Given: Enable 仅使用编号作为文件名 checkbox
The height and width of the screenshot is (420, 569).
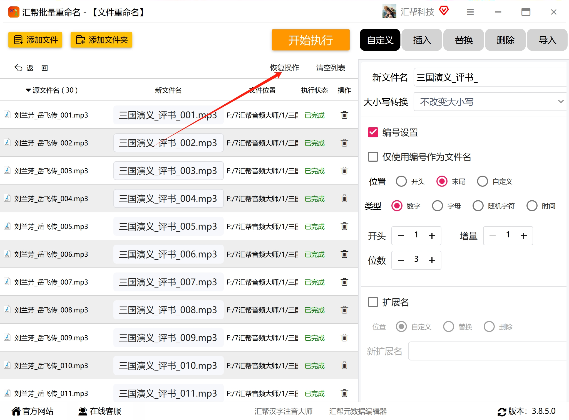Looking at the screenshot, I should coord(373,157).
